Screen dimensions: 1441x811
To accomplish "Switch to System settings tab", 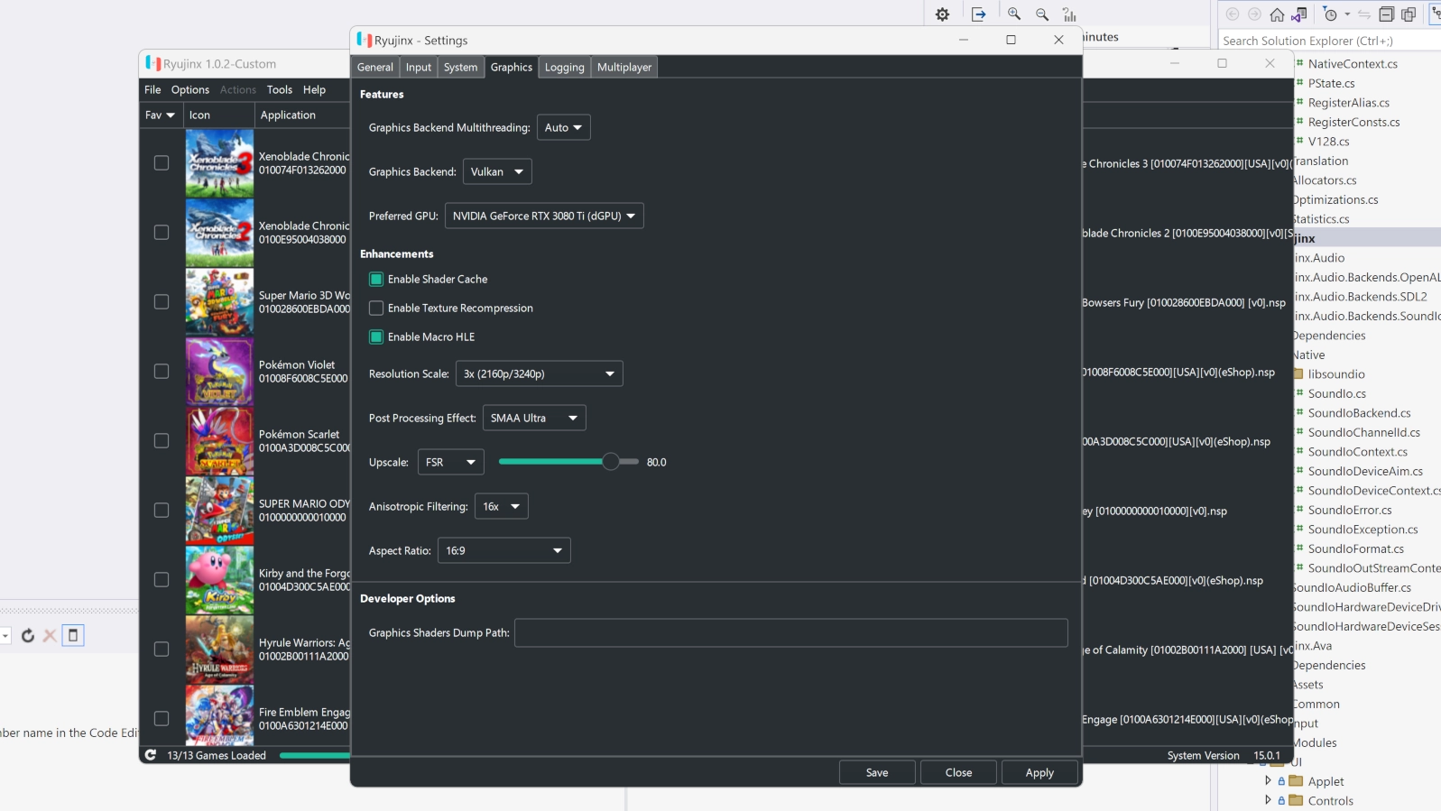I will tap(460, 67).
